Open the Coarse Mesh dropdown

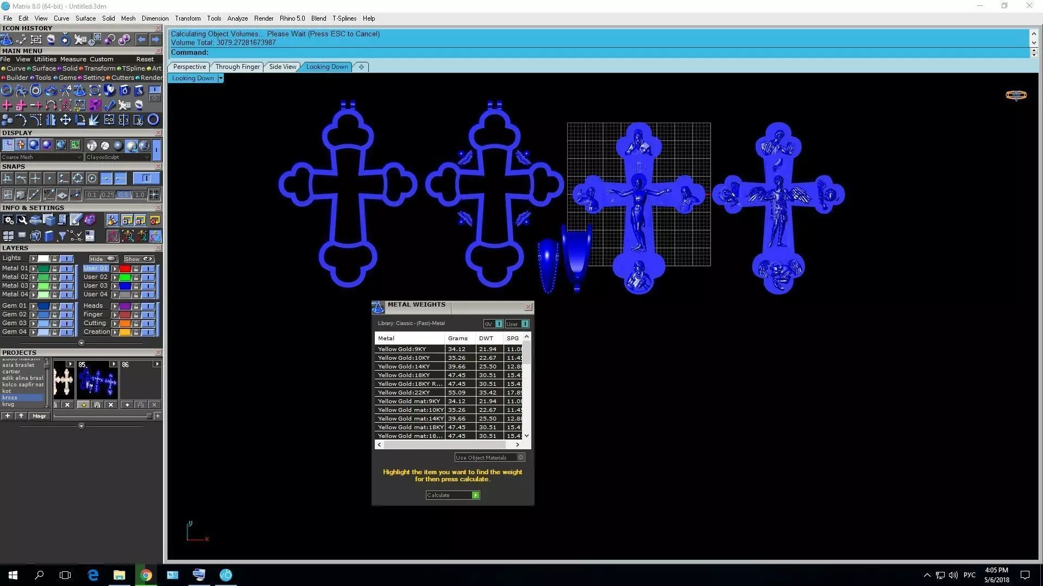point(42,157)
